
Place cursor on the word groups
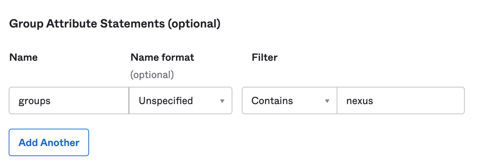(x=34, y=101)
